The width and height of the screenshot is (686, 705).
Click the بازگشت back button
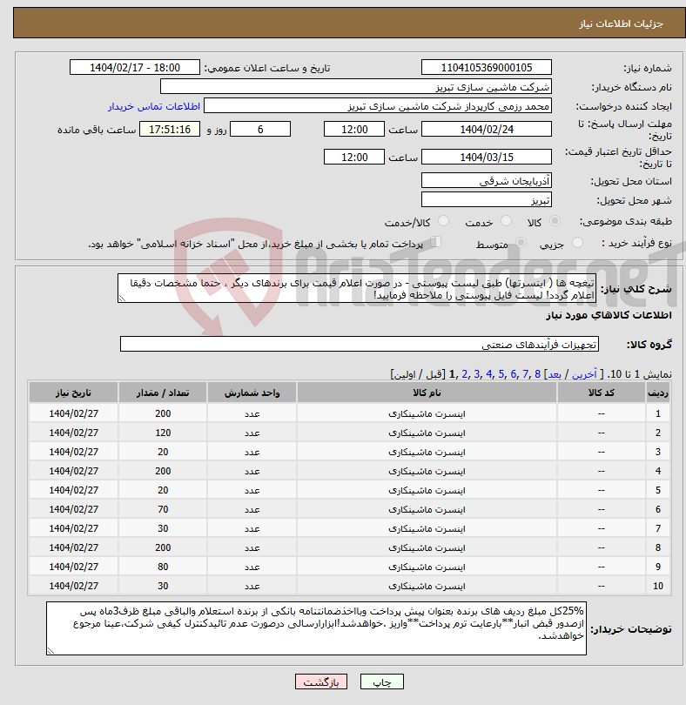point(321,681)
